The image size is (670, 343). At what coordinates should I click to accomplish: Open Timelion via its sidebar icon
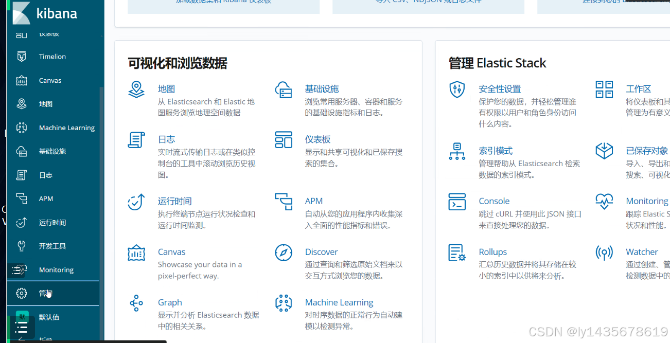(x=21, y=57)
